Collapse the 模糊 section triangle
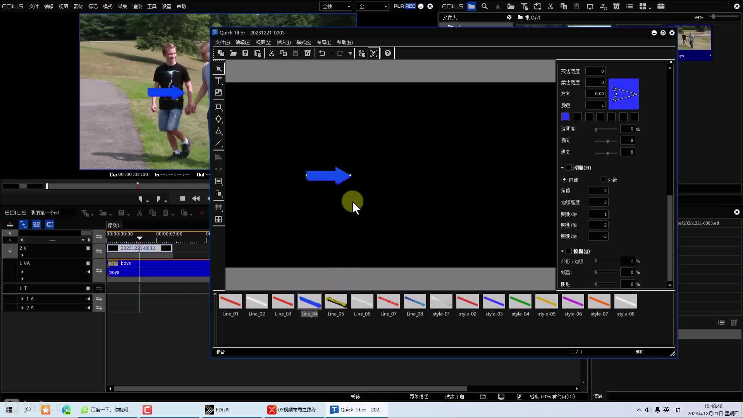This screenshot has width=743, height=418. click(x=562, y=251)
